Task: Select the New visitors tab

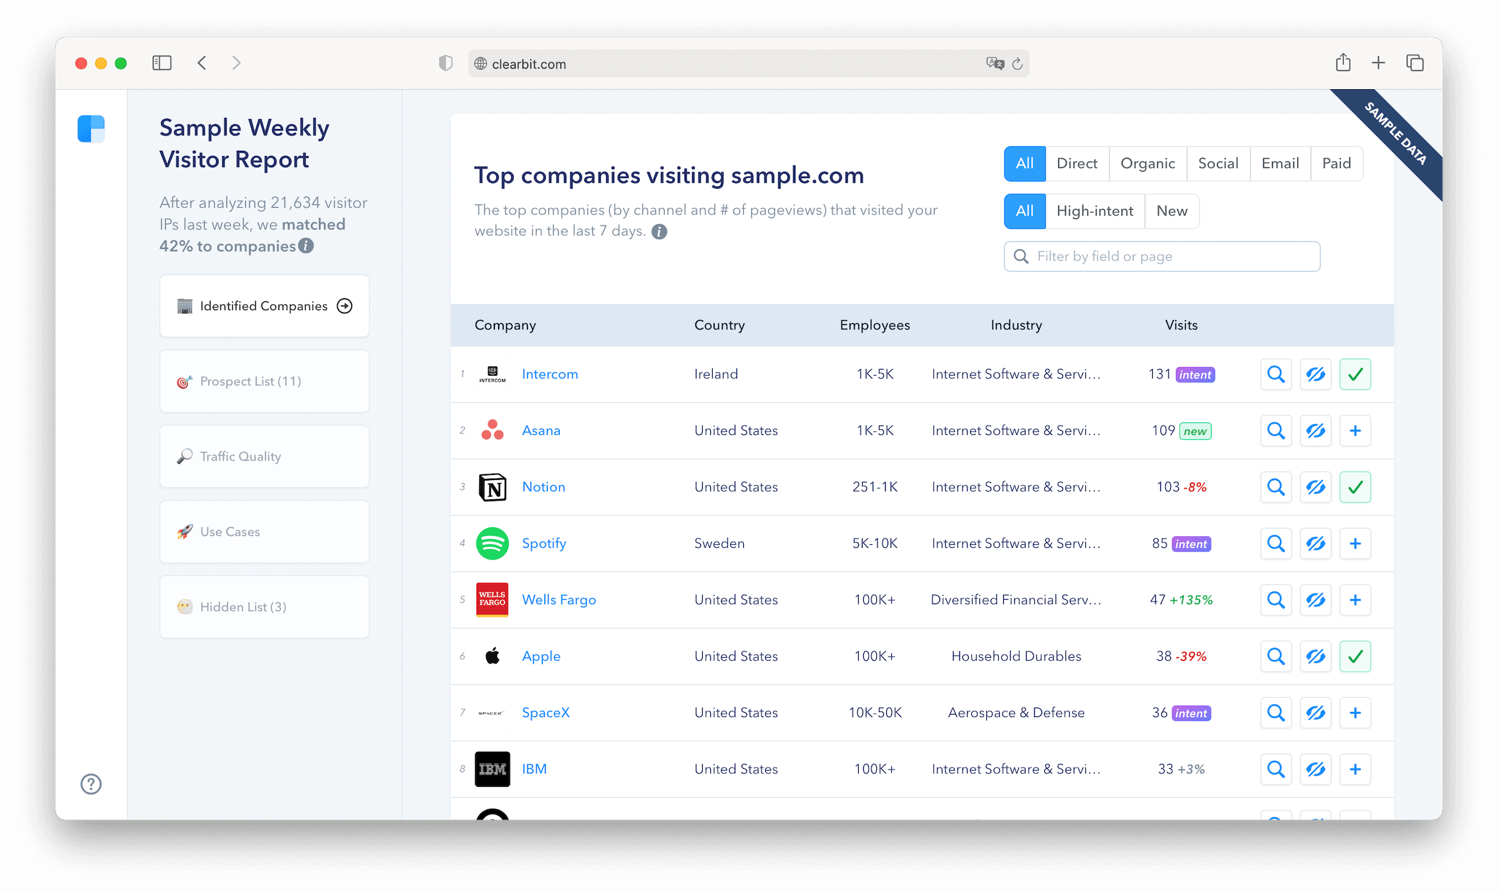Action: click(x=1172, y=211)
